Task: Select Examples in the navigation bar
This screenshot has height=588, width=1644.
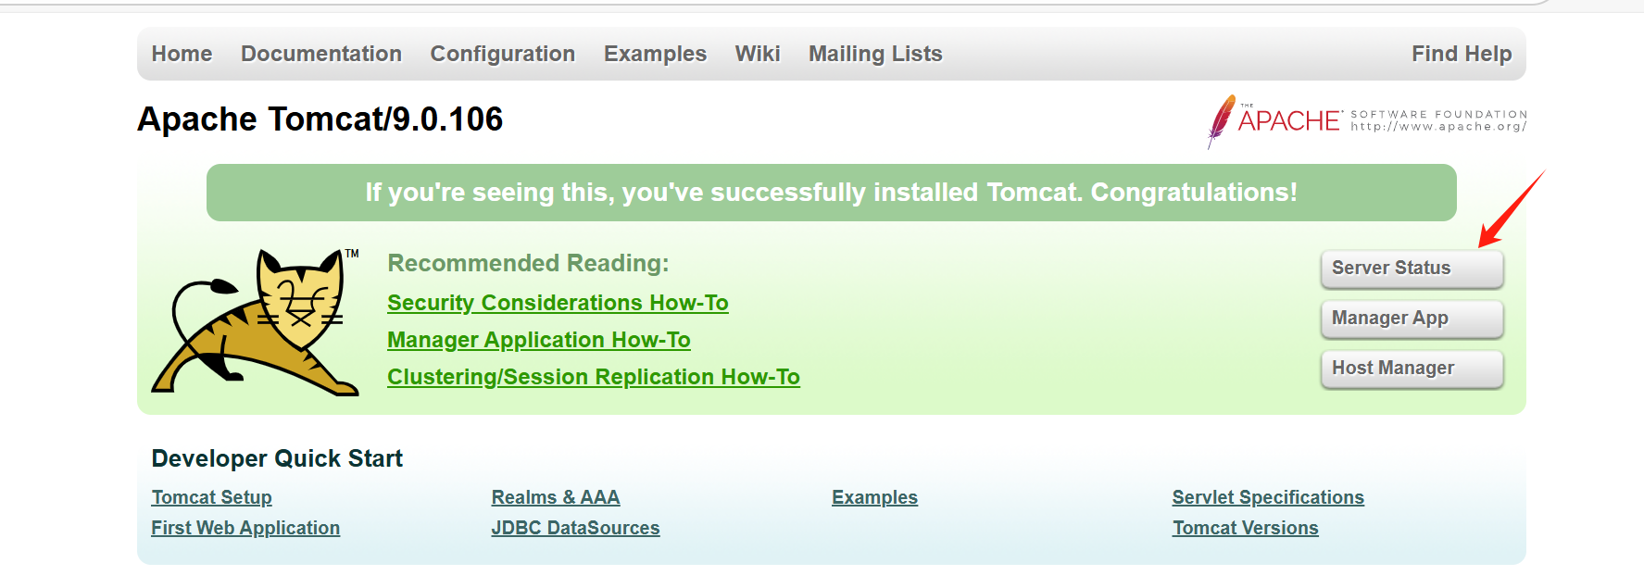Action: click(x=655, y=54)
